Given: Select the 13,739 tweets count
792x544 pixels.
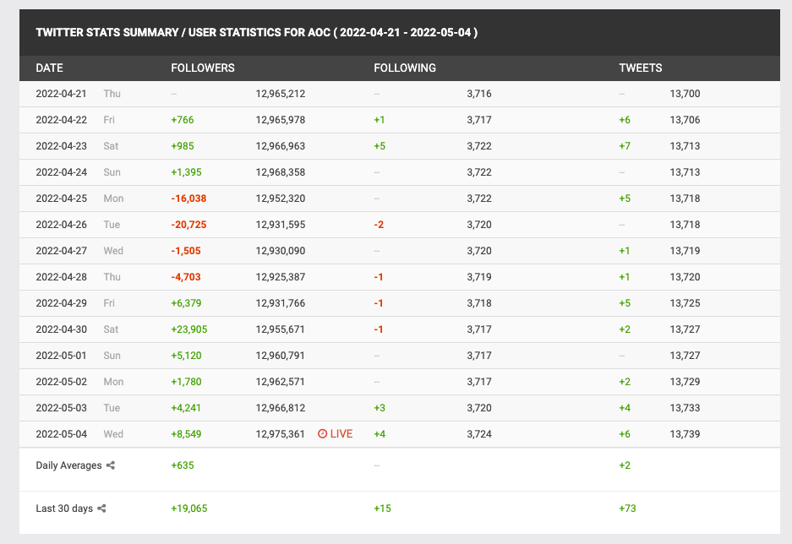Looking at the screenshot, I should pyautogui.click(x=685, y=434).
